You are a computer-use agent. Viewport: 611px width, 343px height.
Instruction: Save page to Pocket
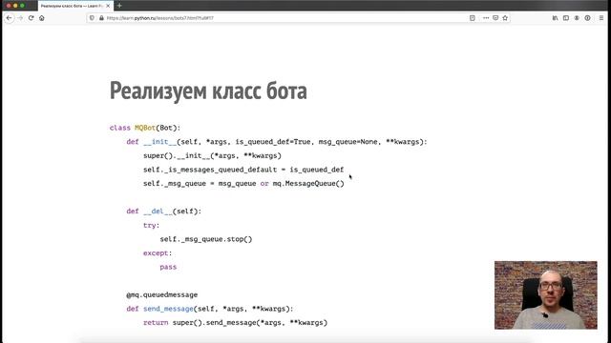495,18
